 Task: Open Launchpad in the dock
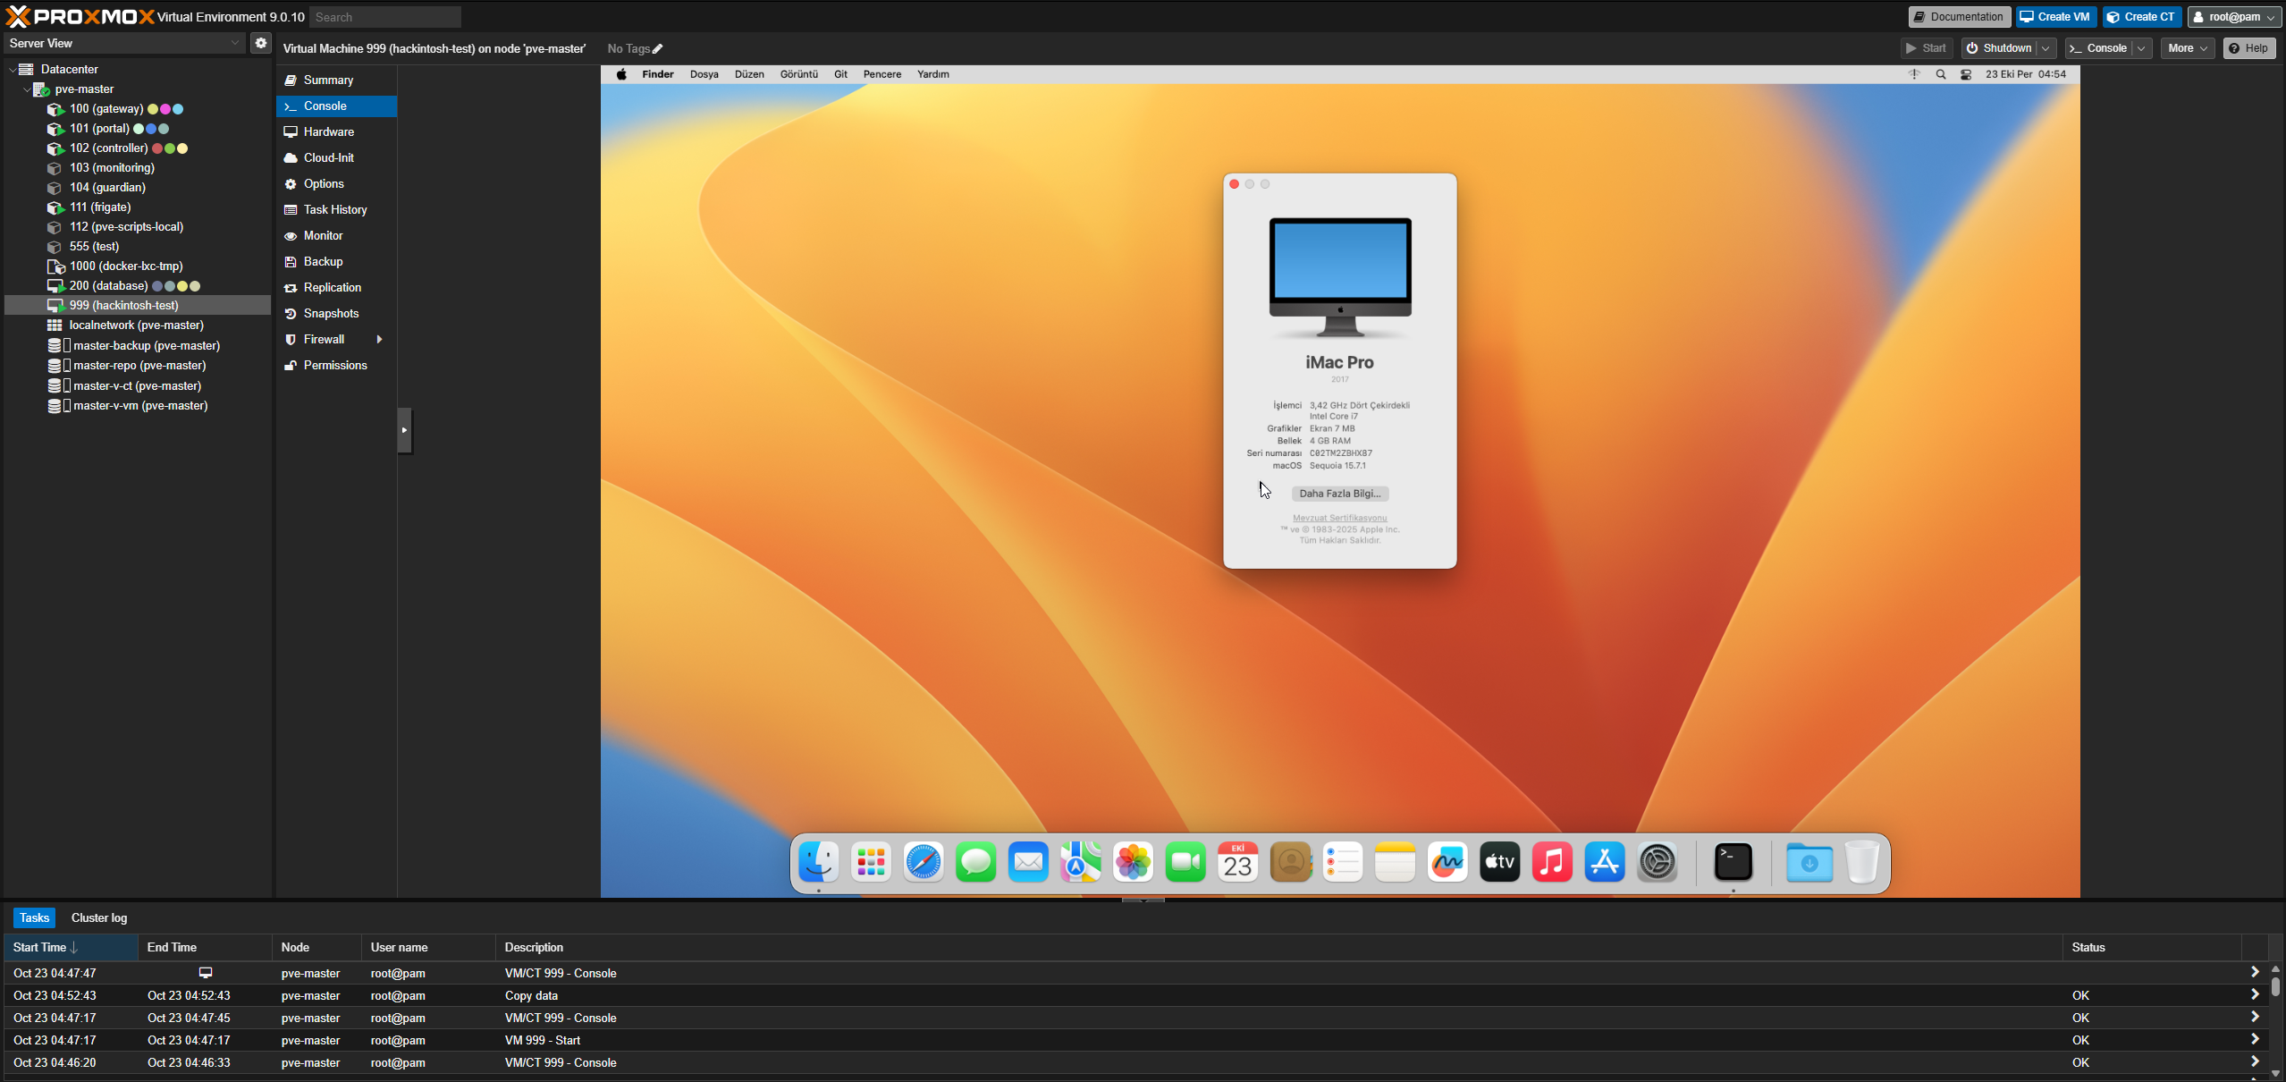pos(871,862)
